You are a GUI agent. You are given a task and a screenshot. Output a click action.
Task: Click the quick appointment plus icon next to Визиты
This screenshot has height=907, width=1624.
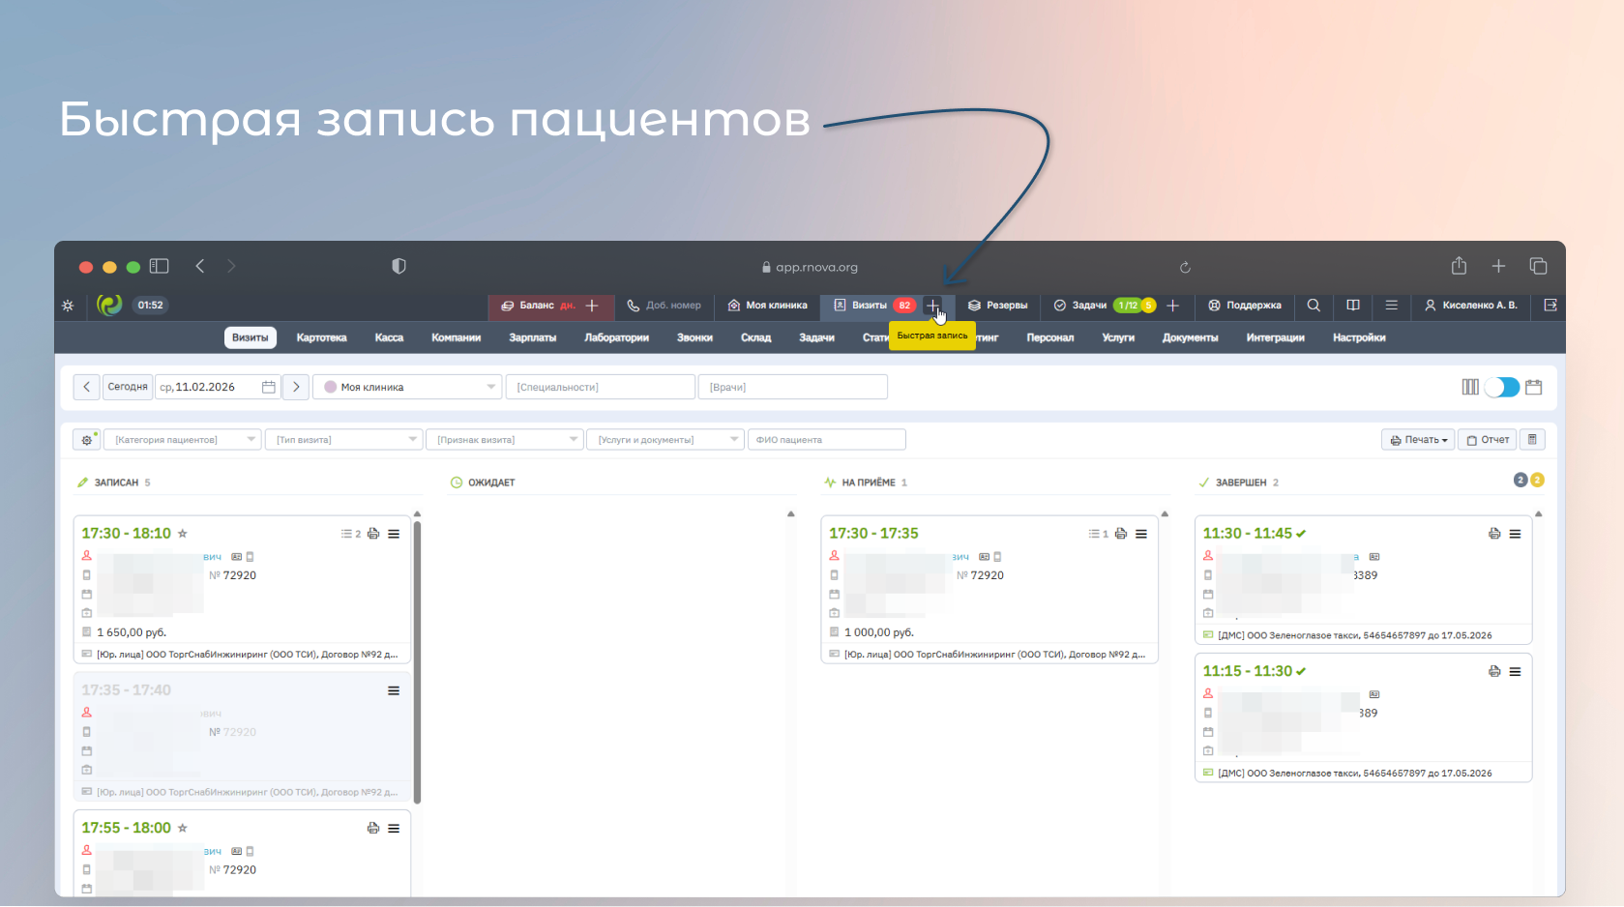click(x=932, y=306)
